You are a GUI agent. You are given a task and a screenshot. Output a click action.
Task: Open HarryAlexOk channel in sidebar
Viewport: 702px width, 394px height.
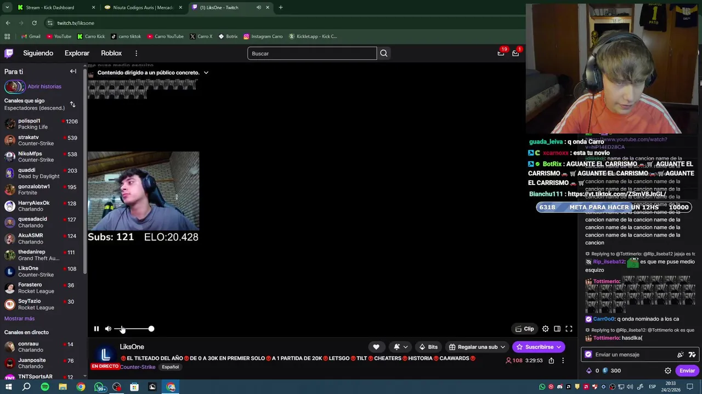42,206
